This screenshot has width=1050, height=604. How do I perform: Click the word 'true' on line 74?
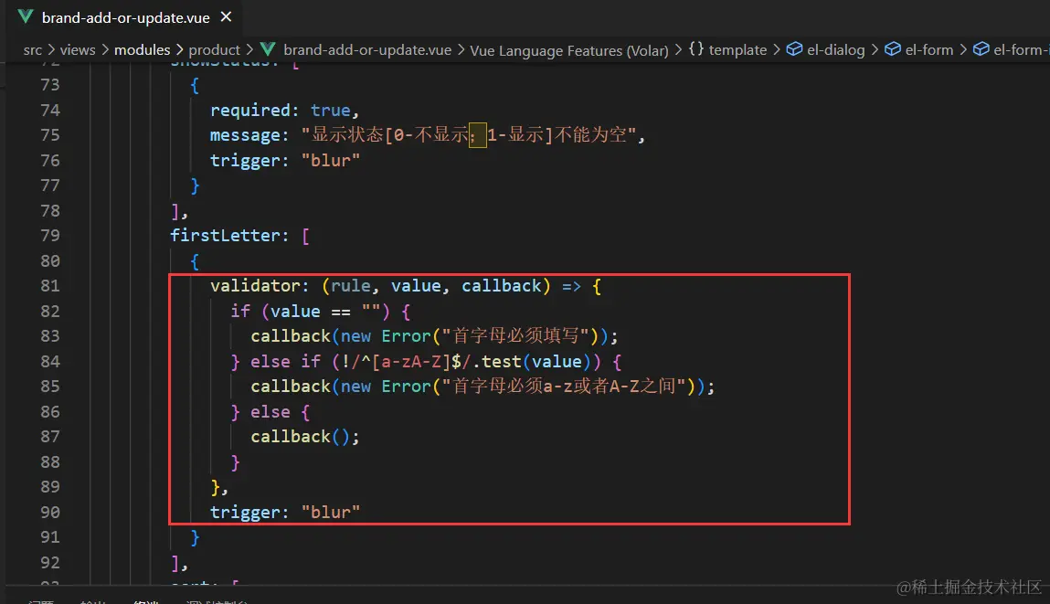[x=330, y=111]
